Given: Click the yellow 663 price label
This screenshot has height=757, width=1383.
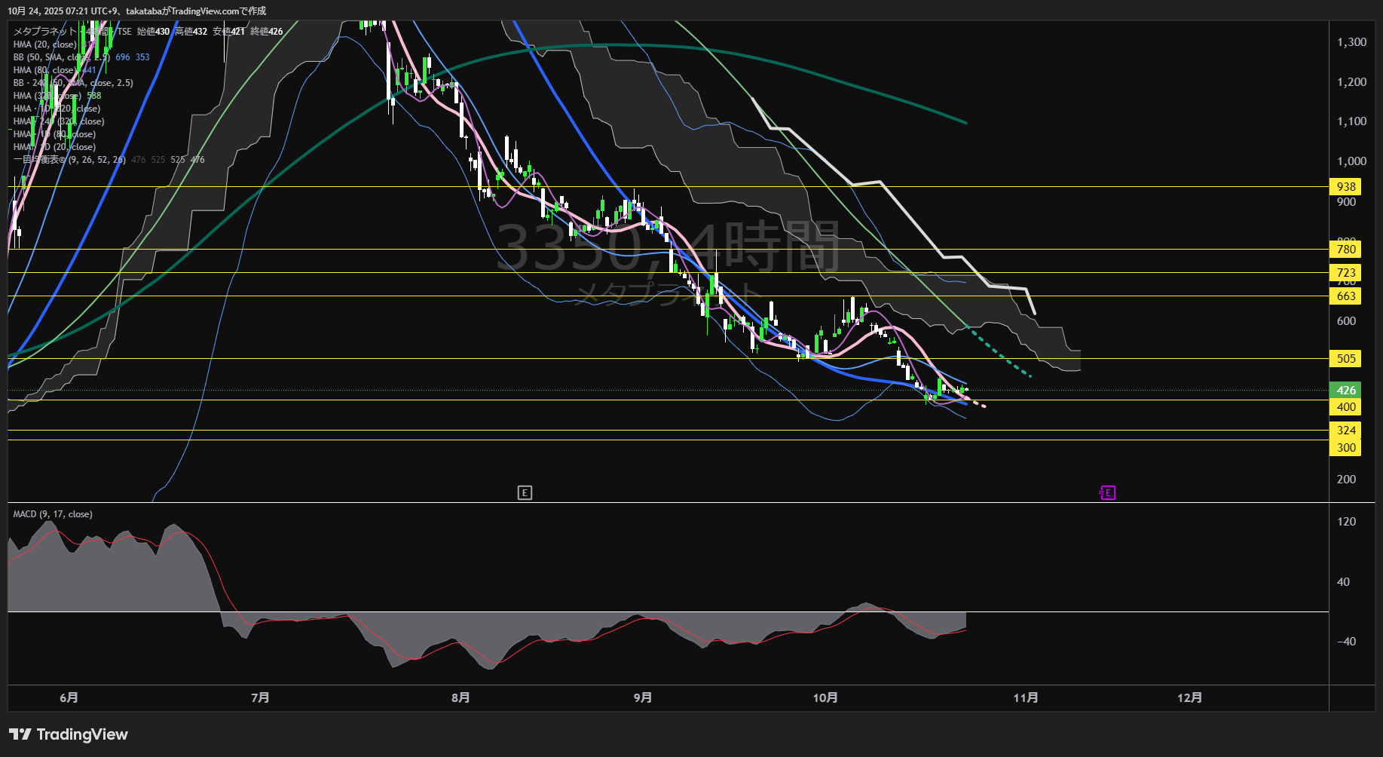Looking at the screenshot, I should [1345, 296].
